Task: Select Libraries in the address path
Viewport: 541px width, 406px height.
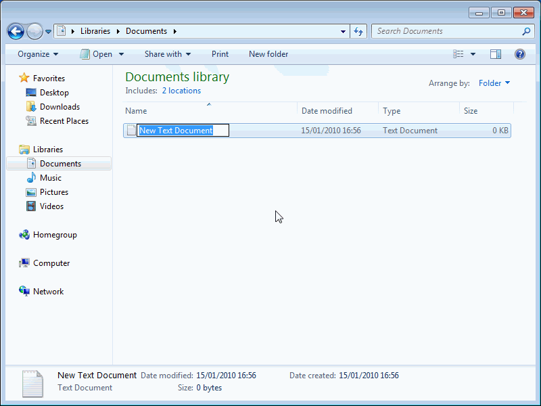Action: [x=95, y=31]
